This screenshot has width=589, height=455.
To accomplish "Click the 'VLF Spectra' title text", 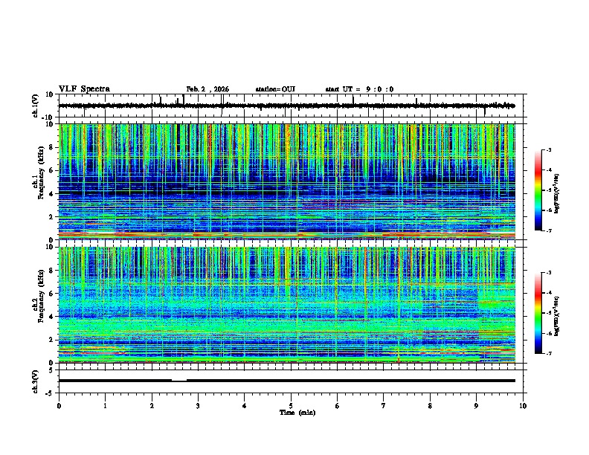I will point(84,89).
